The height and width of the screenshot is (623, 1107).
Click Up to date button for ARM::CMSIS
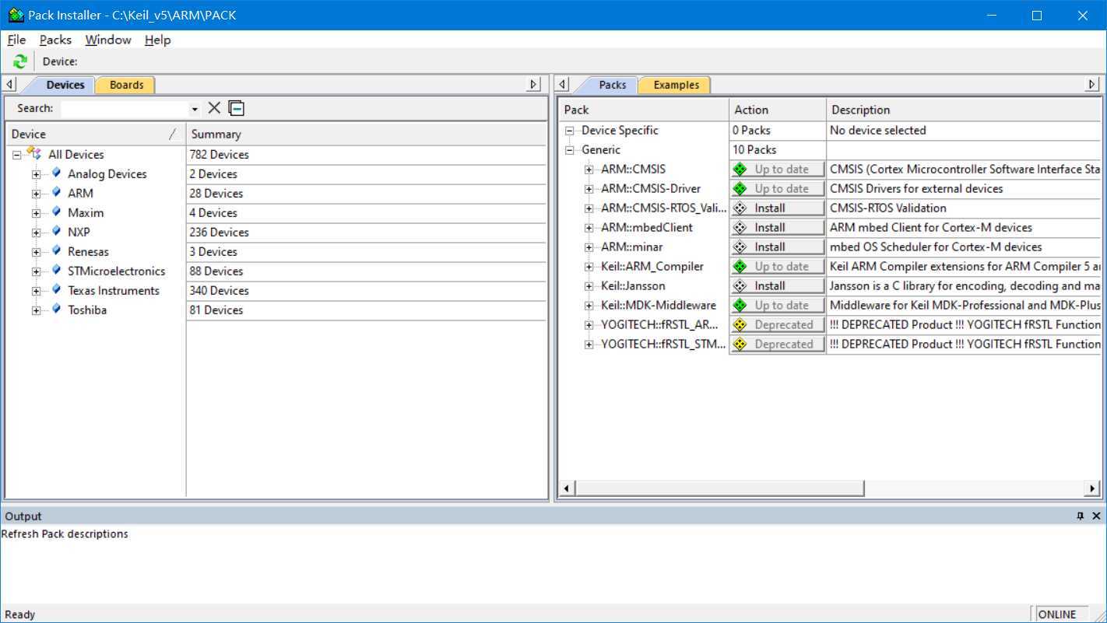click(778, 169)
